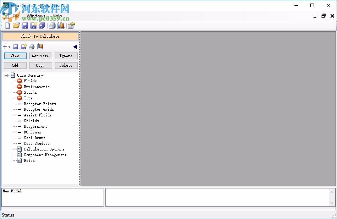Viewport: 337px width, 219px height.
Task: Click the Save All stacked floppies icon
Action: tap(42, 26)
